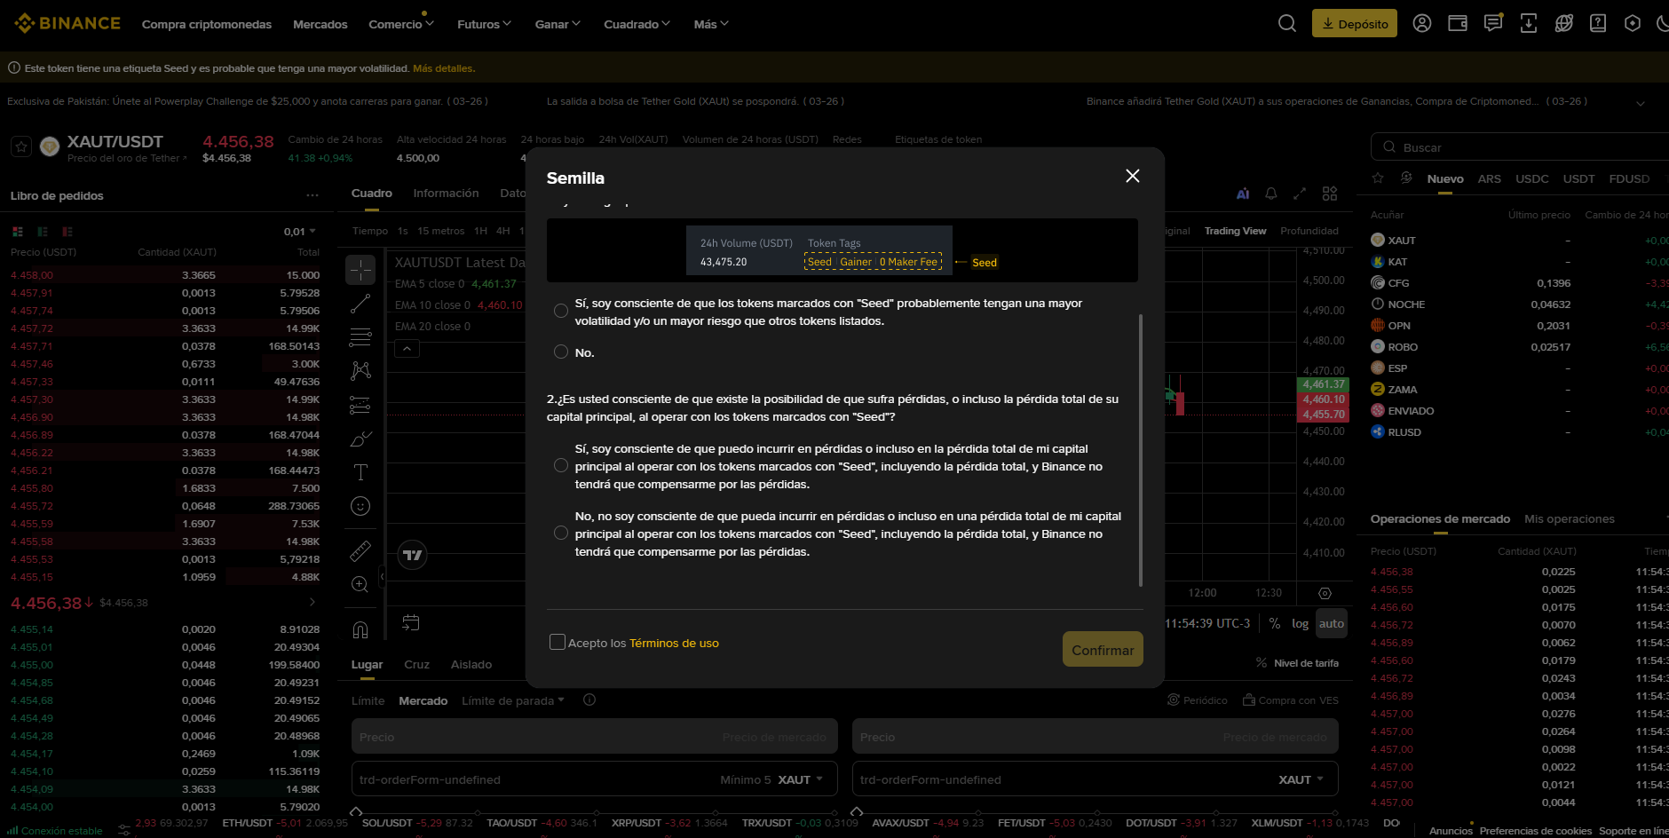Screen dimensions: 1669x838
Task: Switch to the Mis operaciones tab
Action: point(1569,519)
